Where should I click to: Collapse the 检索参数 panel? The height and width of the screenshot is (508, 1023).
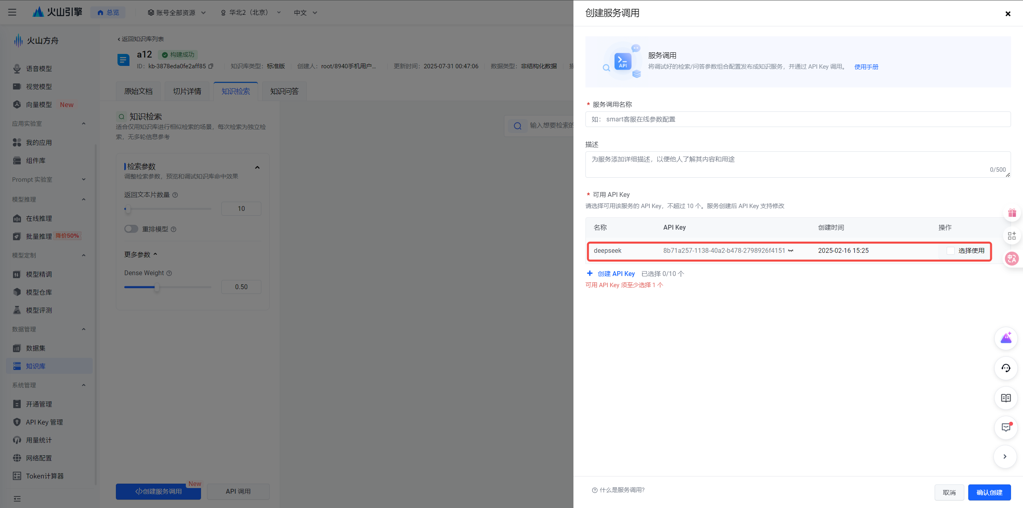pyautogui.click(x=257, y=167)
